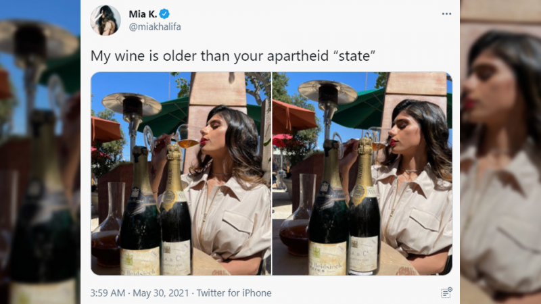Click the Heidsieck bottle label in left photo

pyautogui.click(x=140, y=261)
